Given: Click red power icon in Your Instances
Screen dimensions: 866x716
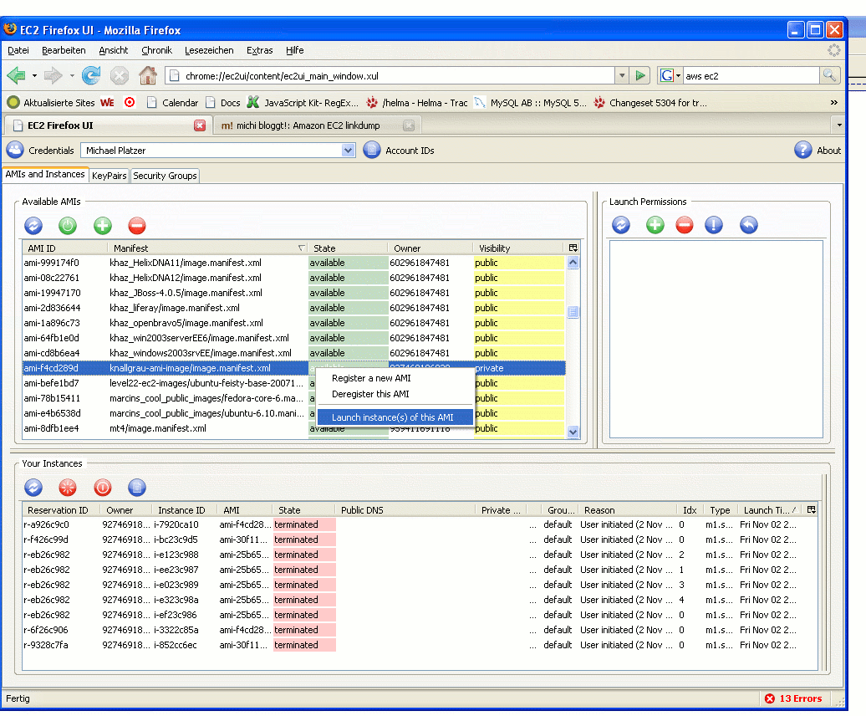Looking at the screenshot, I should (x=103, y=487).
